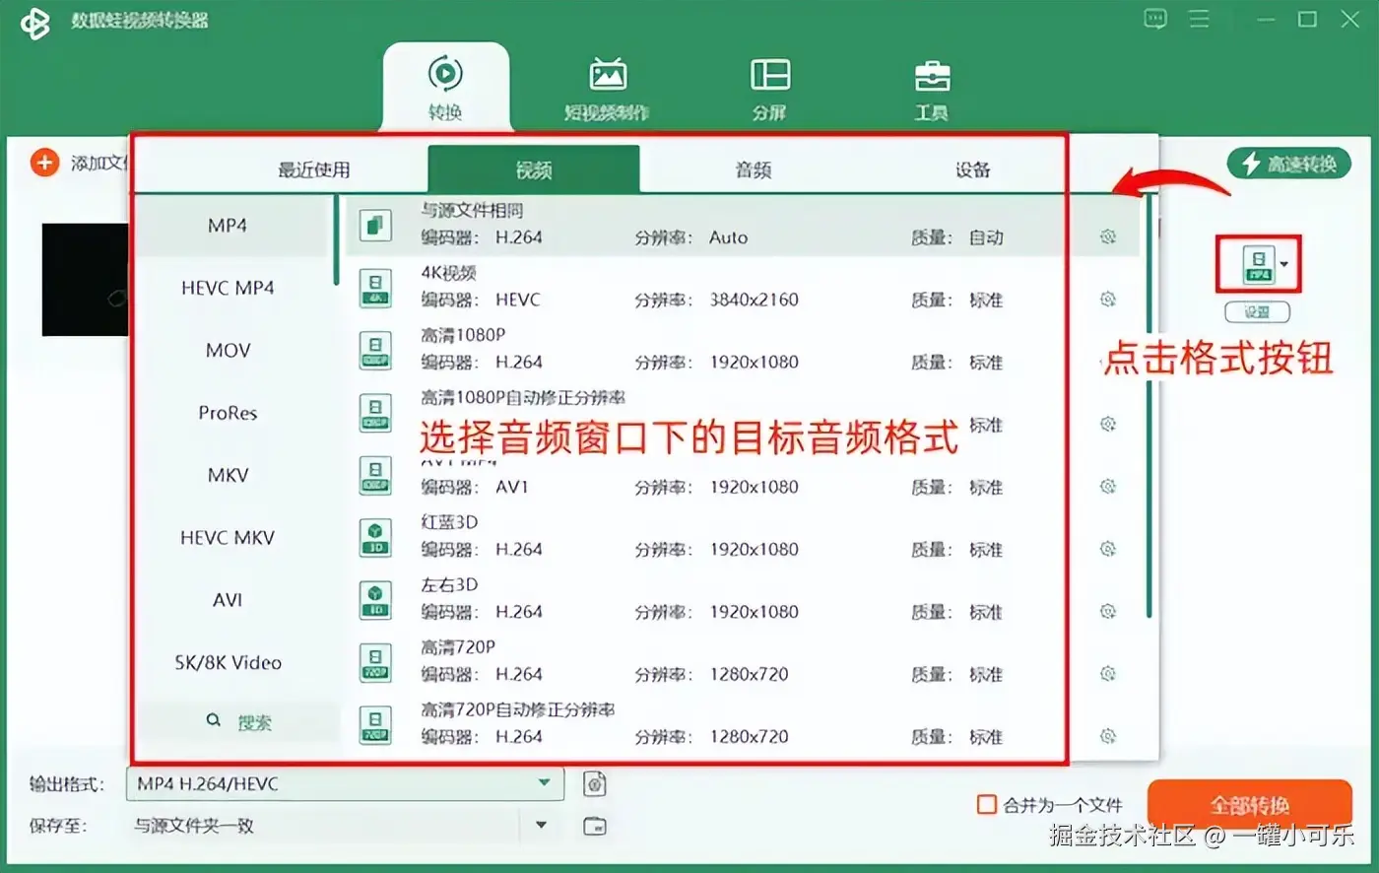Click the MP4 output format icon button
The width and height of the screenshot is (1379, 873).
pos(1258,264)
